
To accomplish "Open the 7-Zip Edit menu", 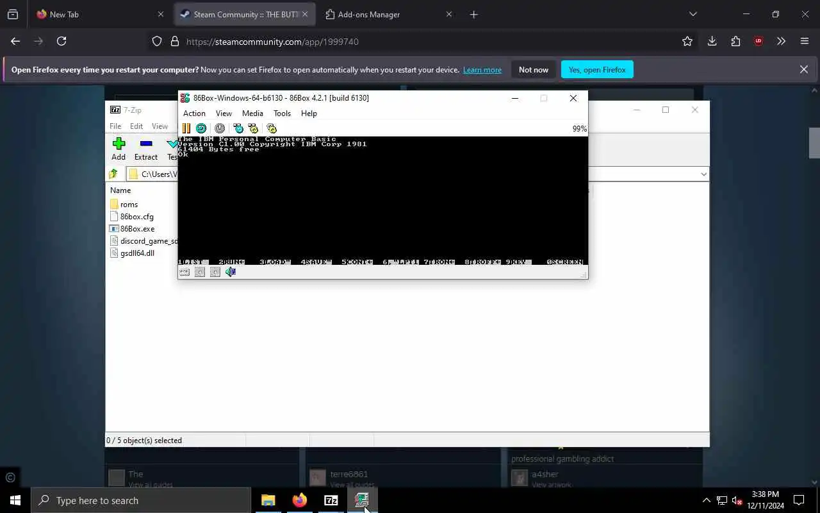I will 136,126.
